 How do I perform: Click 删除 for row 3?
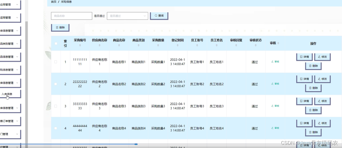coord(313,110)
